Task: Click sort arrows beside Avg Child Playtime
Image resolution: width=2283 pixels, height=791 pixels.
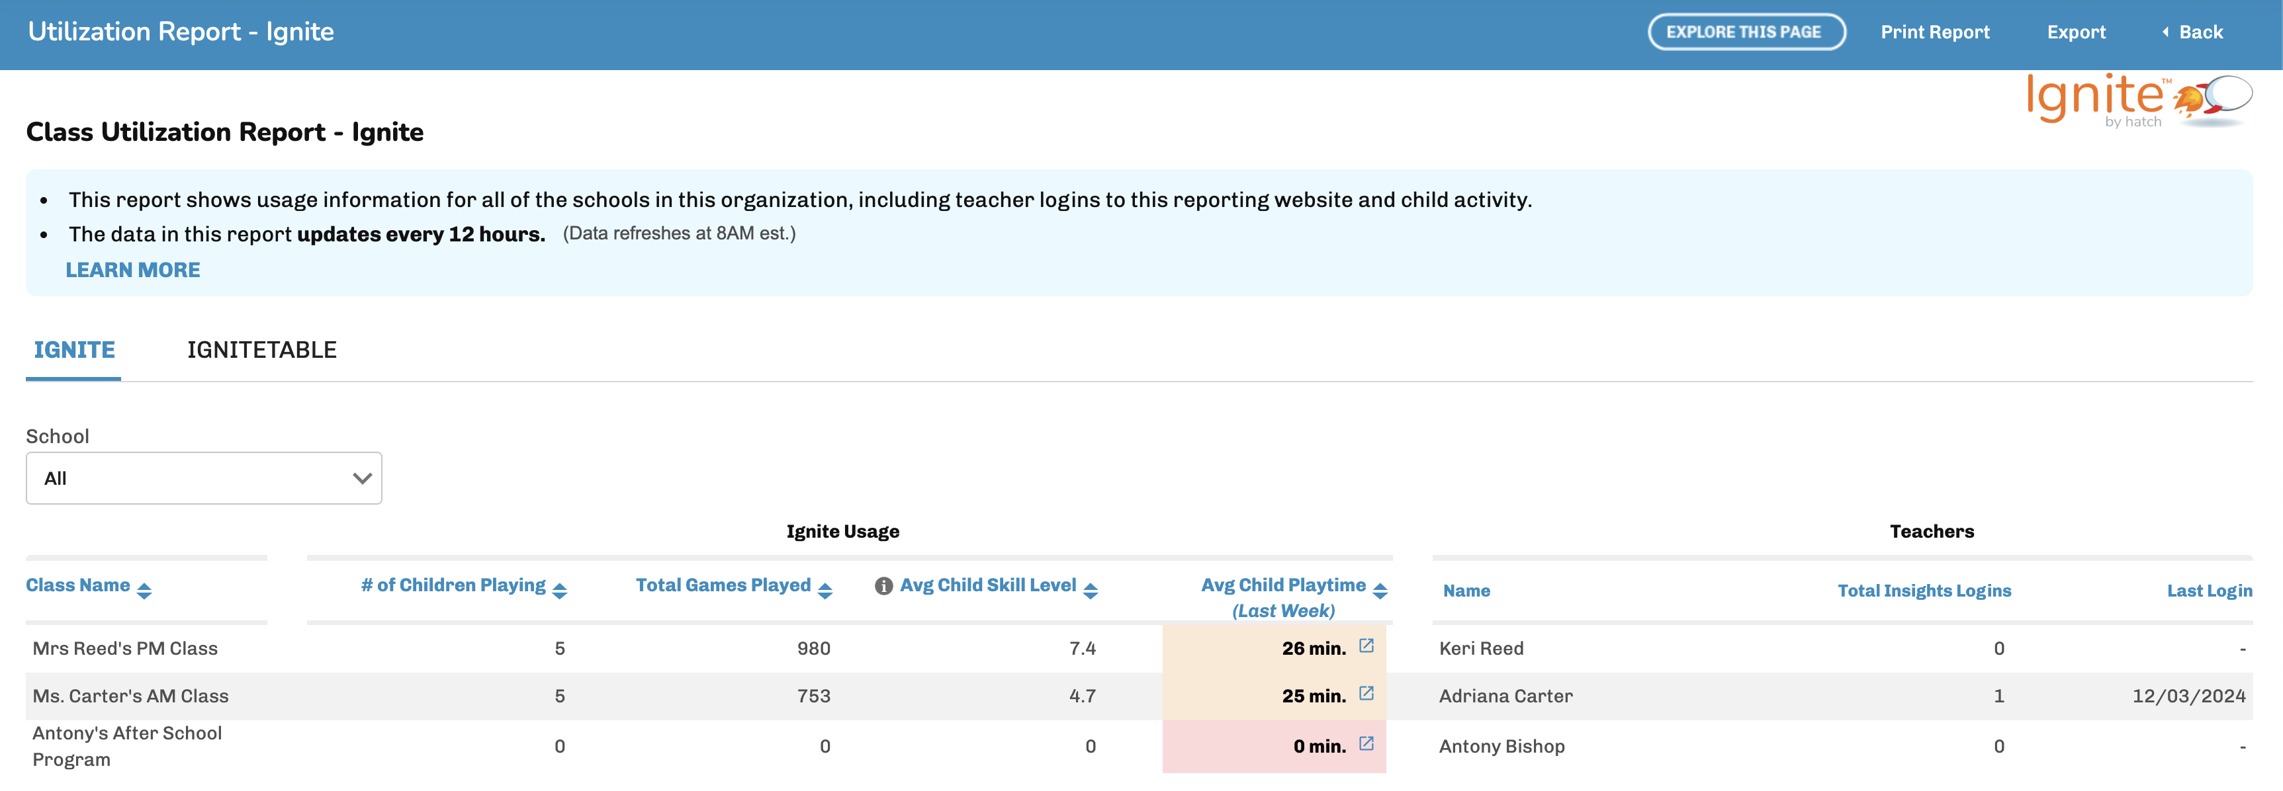Action: coord(1380,591)
